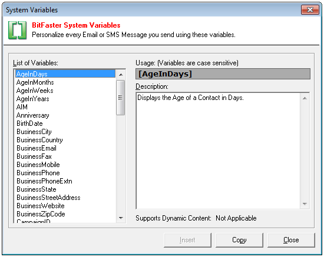Select BusinessStreetAddress variable
The height and width of the screenshot is (257, 324).
click(65, 198)
